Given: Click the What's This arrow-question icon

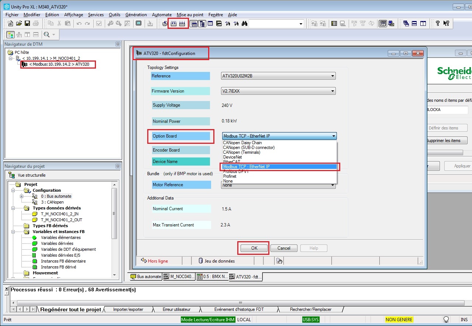Looking at the screenshot, I should click(446, 24).
